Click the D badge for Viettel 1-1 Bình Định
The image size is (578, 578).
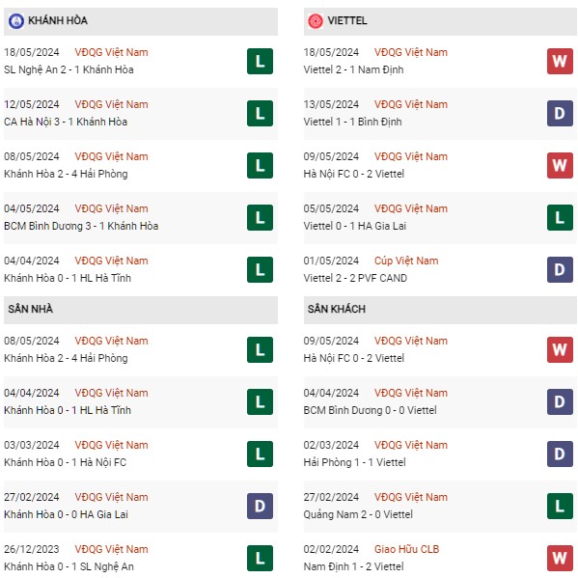click(x=560, y=113)
